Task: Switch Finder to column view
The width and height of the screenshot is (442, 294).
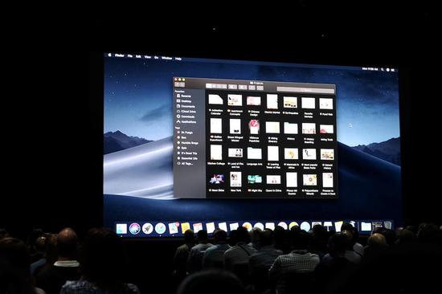Action: (x=219, y=86)
